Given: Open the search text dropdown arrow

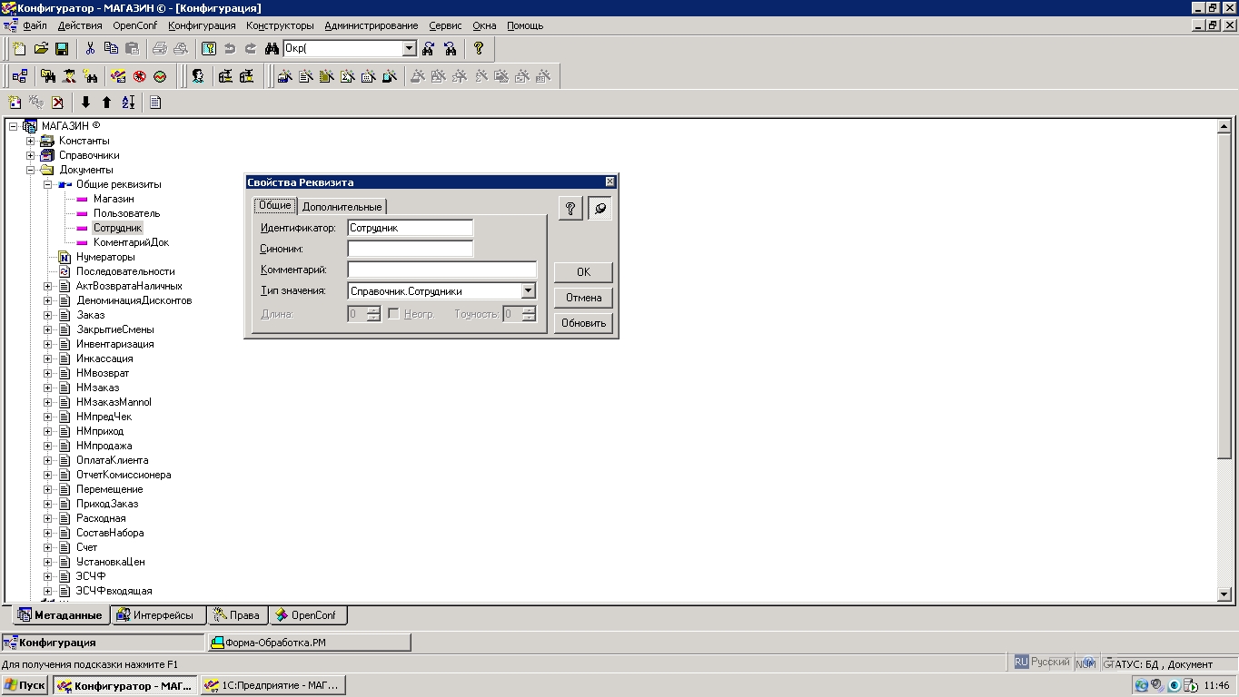Looking at the screenshot, I should [409, 49].
